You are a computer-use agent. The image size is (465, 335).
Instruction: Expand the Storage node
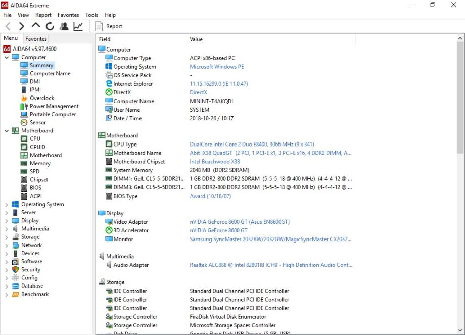pos(7,237)
